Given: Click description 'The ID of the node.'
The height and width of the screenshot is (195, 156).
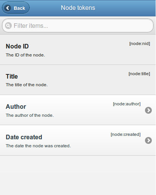Looking at the screenshot, I should pos(25,55).
